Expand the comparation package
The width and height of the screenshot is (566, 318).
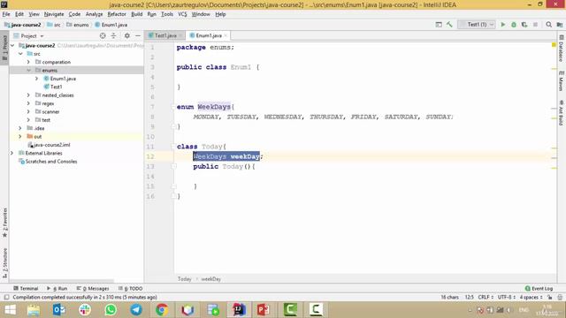[29, 62]
